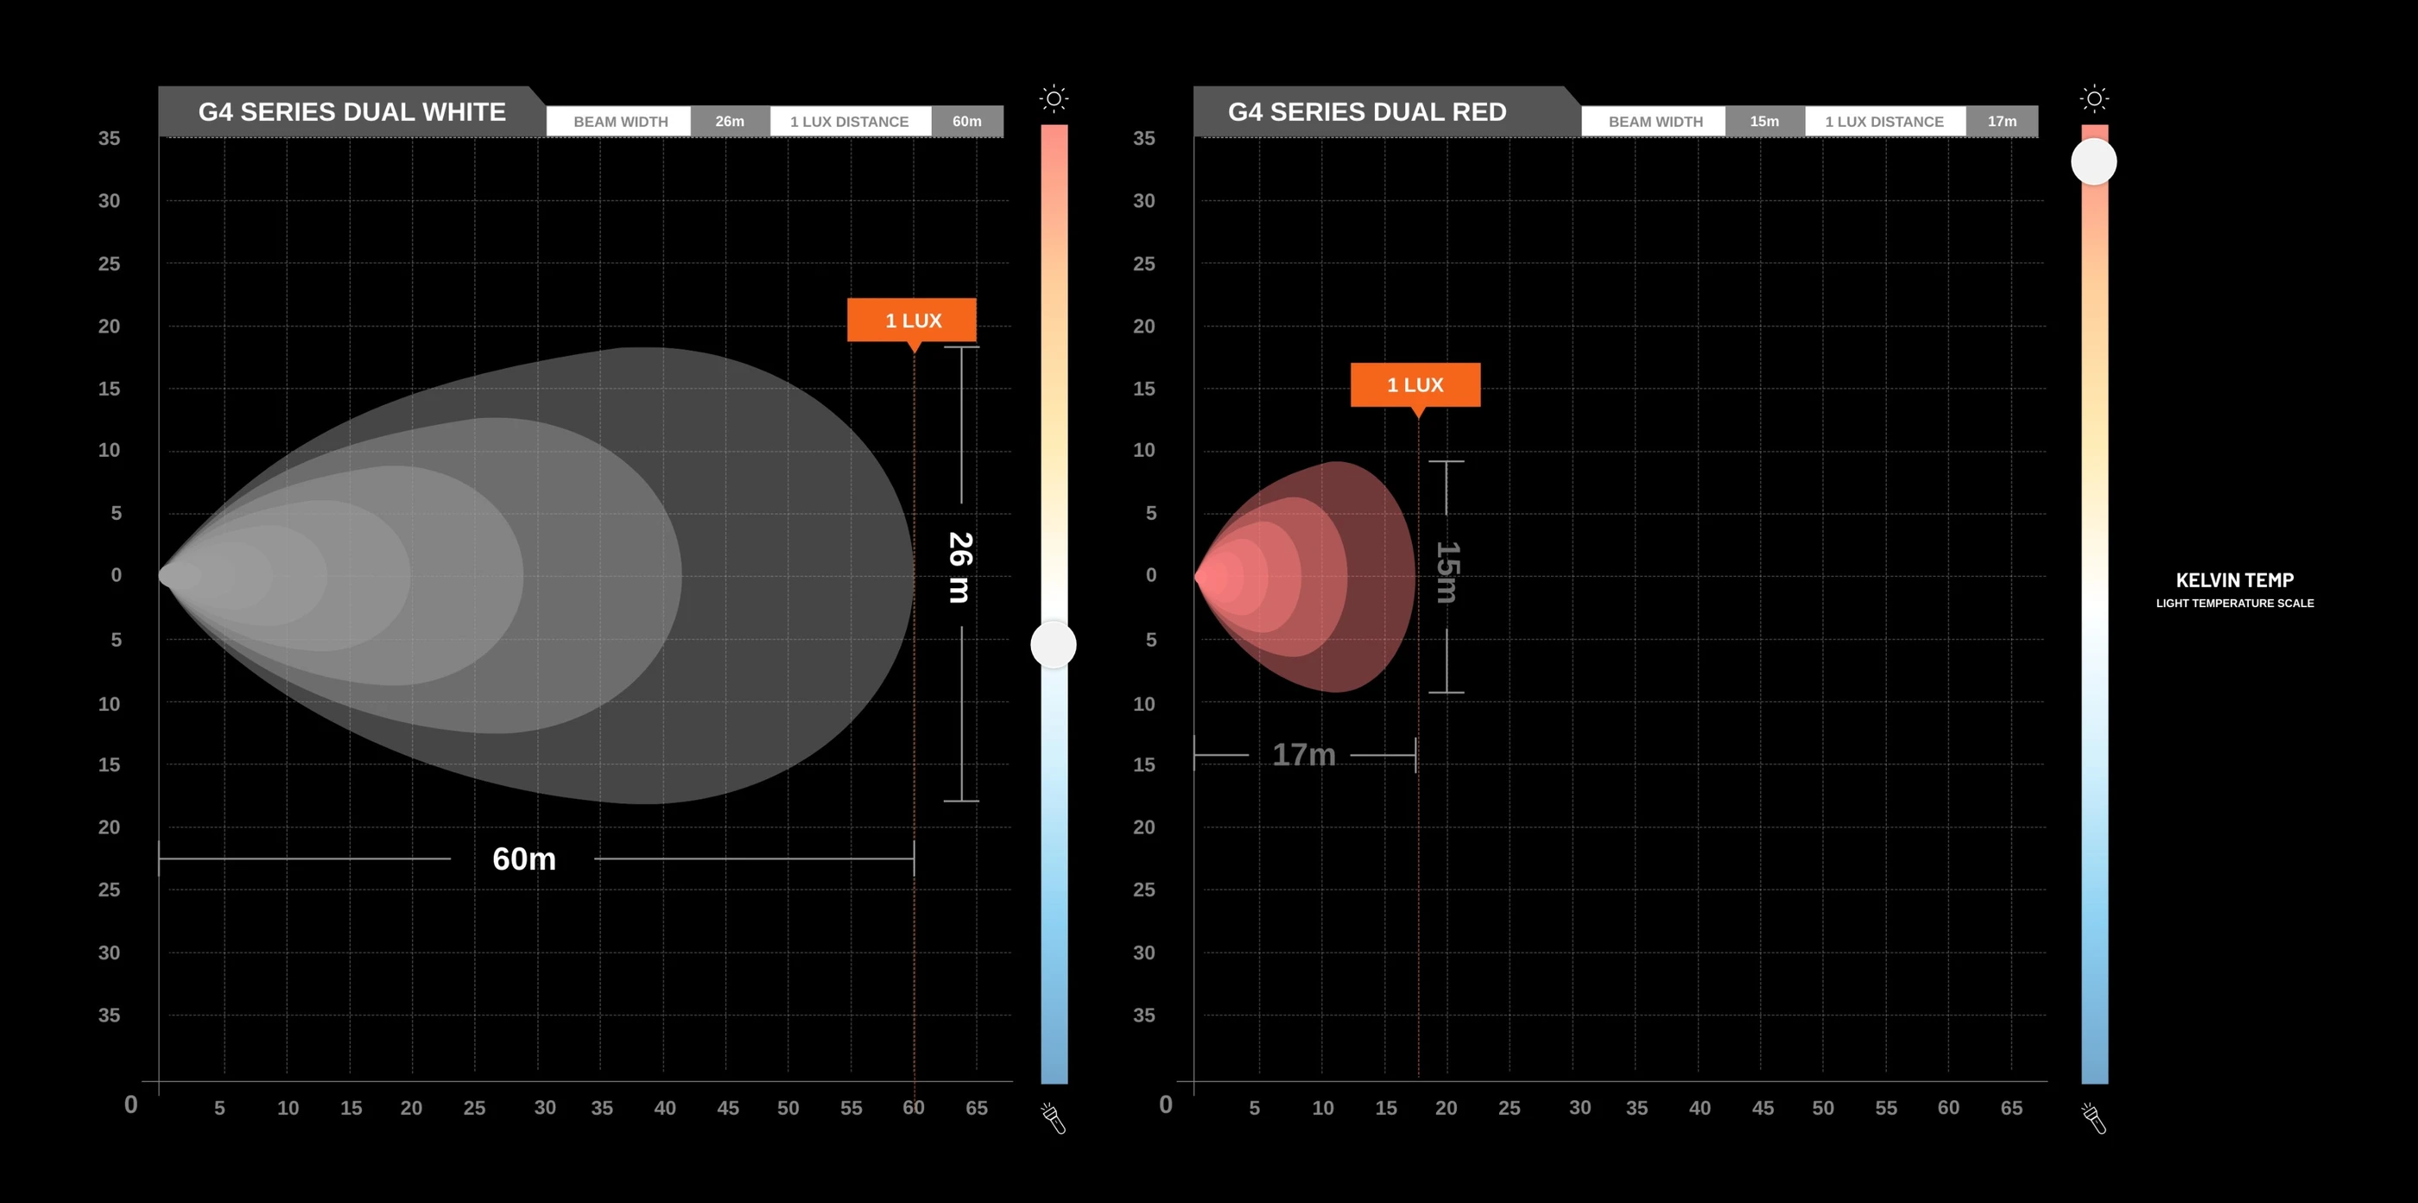Screen dimensions: 2418x1203
Task: Click the white Kelvin slider handle
Action: 1054,644
